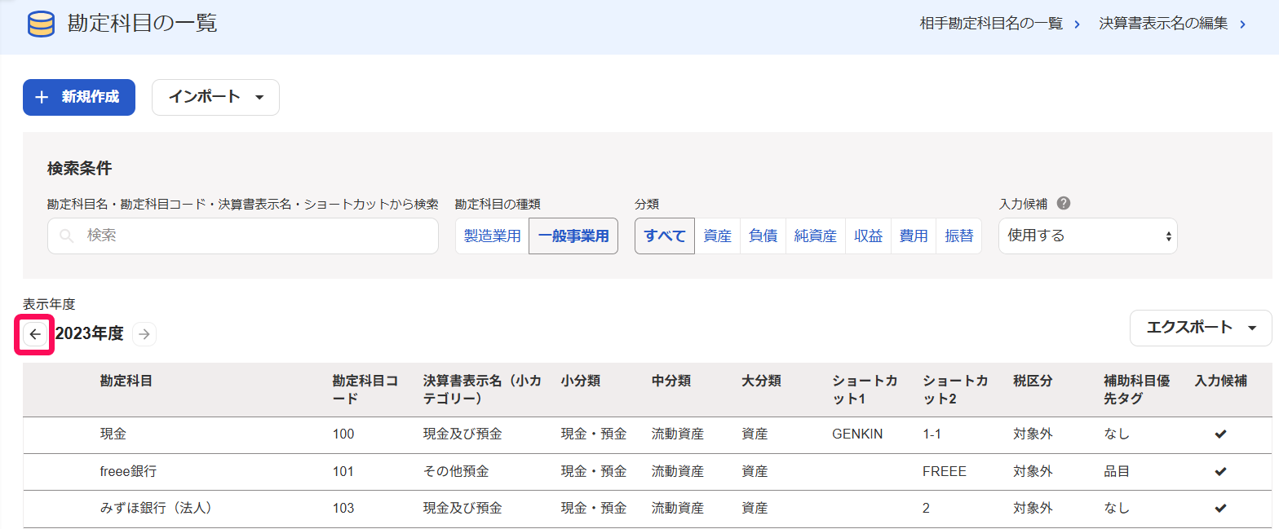Click checkmark in freee銀行 row

tap(1220, 471)
